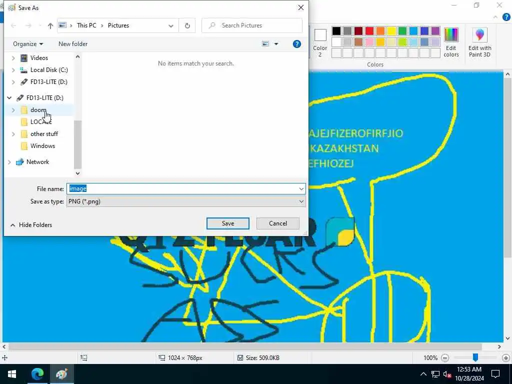Open Save as type PNG dropdown

tap(186, 201)
